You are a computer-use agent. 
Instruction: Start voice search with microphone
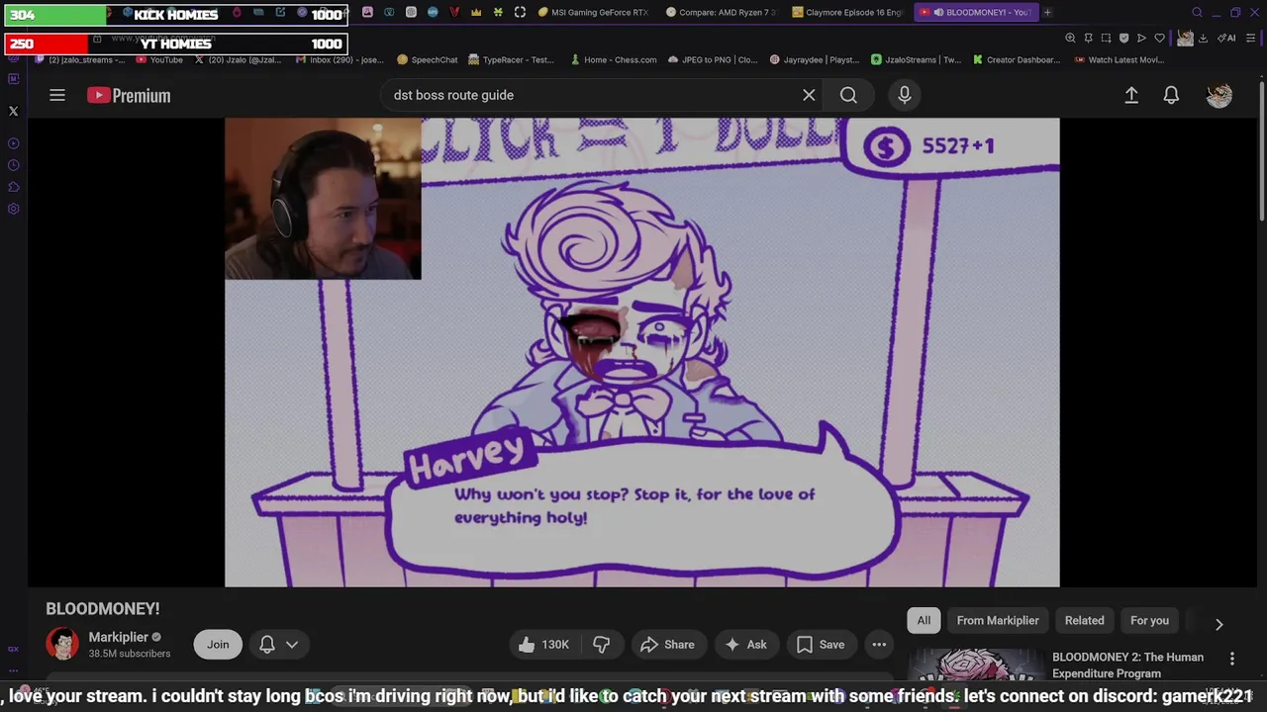click(x=904, y=95)
